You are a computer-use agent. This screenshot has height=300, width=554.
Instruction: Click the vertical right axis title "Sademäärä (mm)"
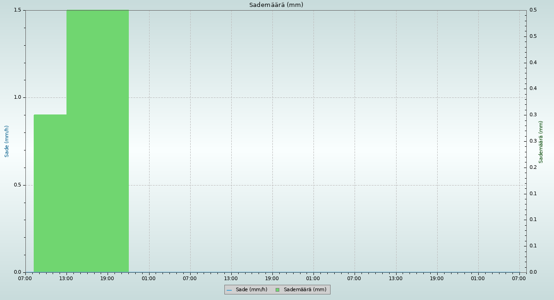point(541,142)
